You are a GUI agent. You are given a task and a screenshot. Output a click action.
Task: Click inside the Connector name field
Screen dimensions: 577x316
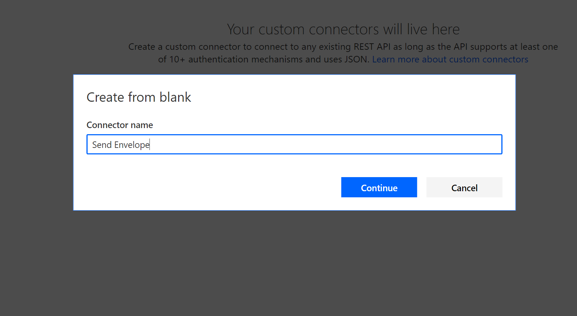point(253,144)
